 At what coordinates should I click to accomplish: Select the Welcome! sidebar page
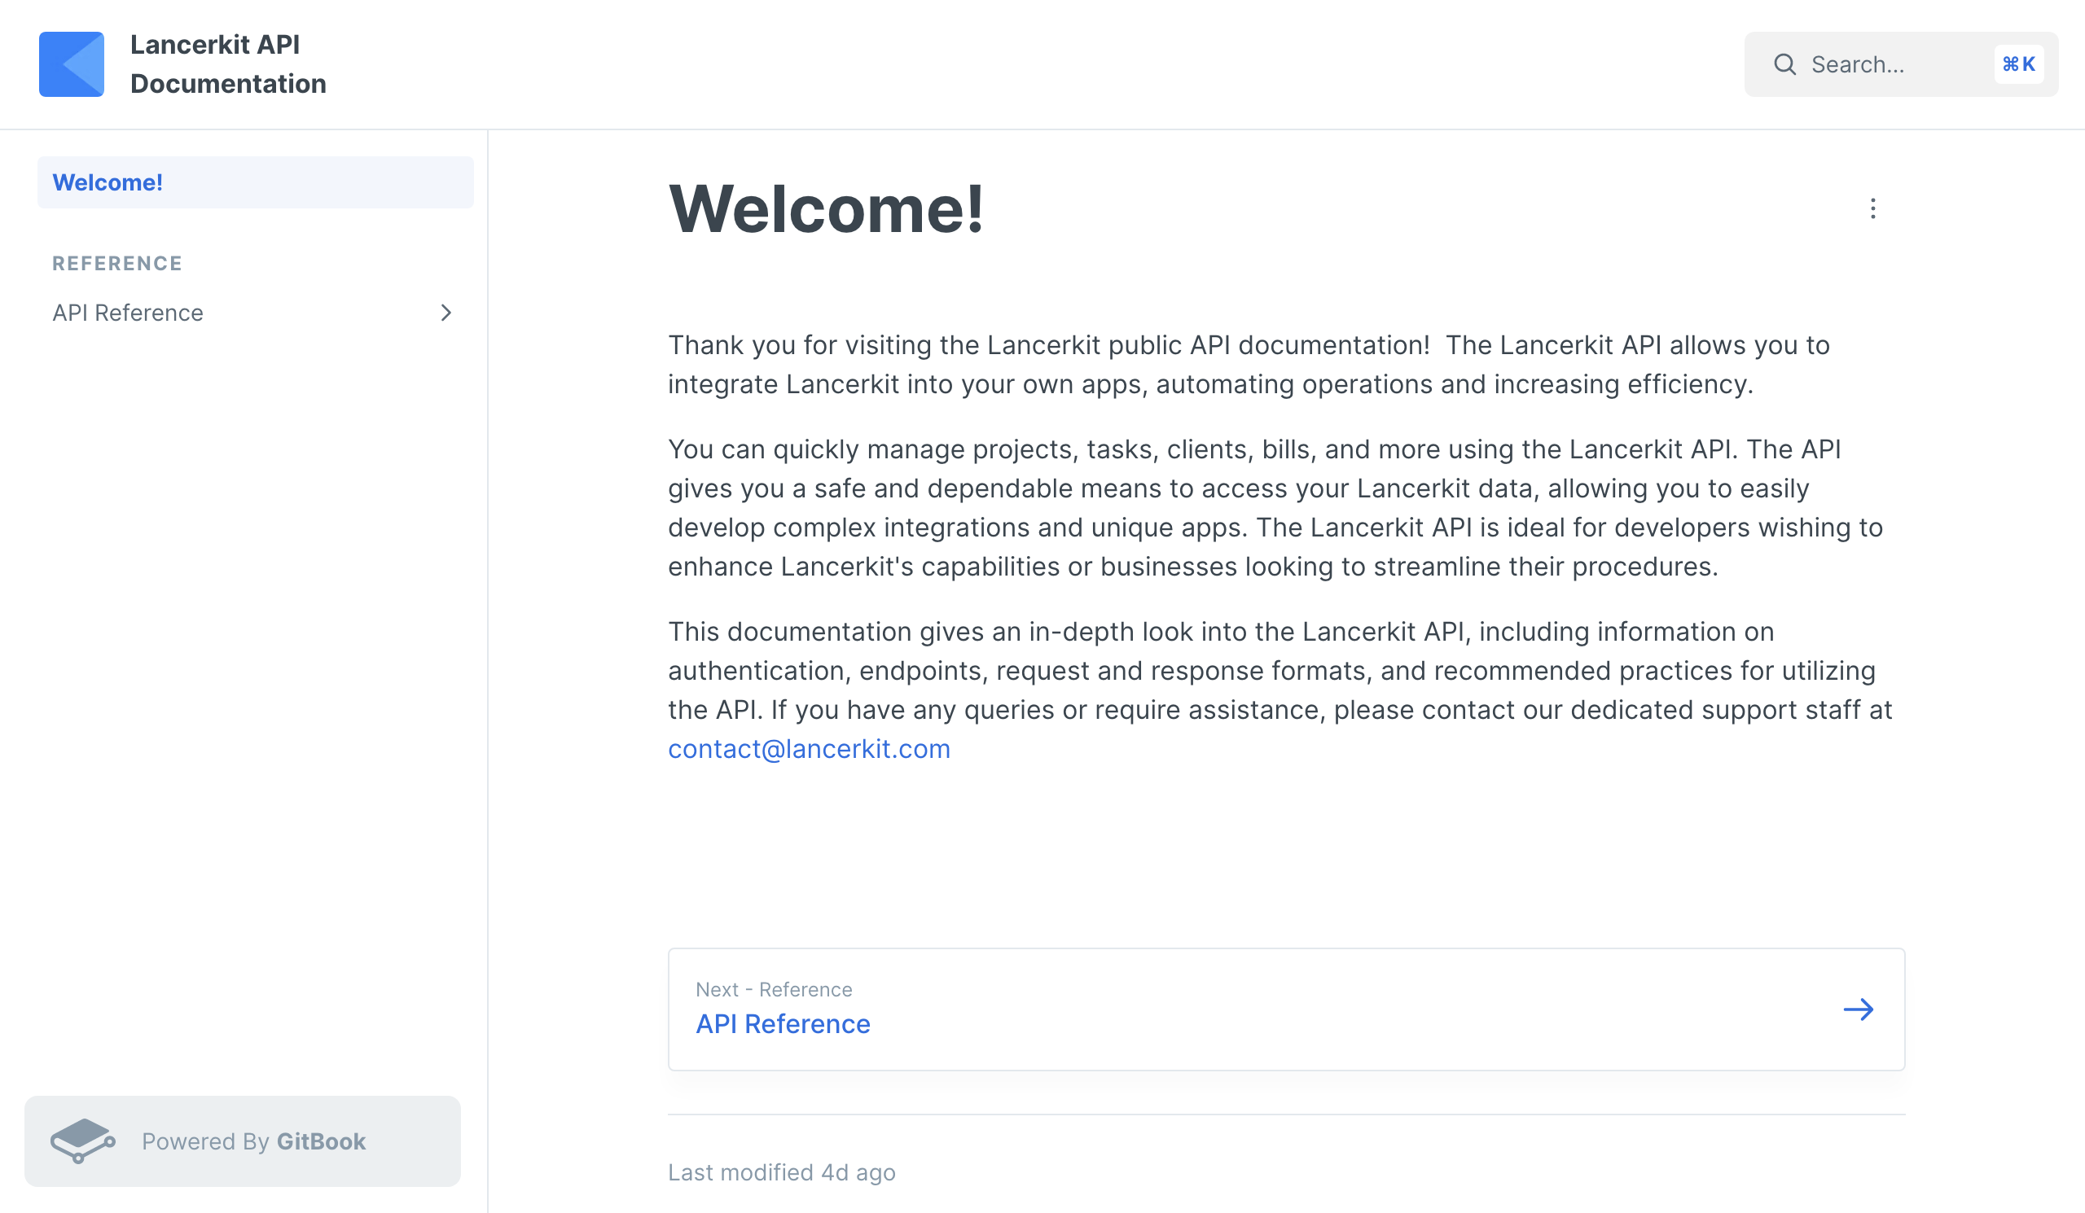pyautogui.click(x=256, y=182)
